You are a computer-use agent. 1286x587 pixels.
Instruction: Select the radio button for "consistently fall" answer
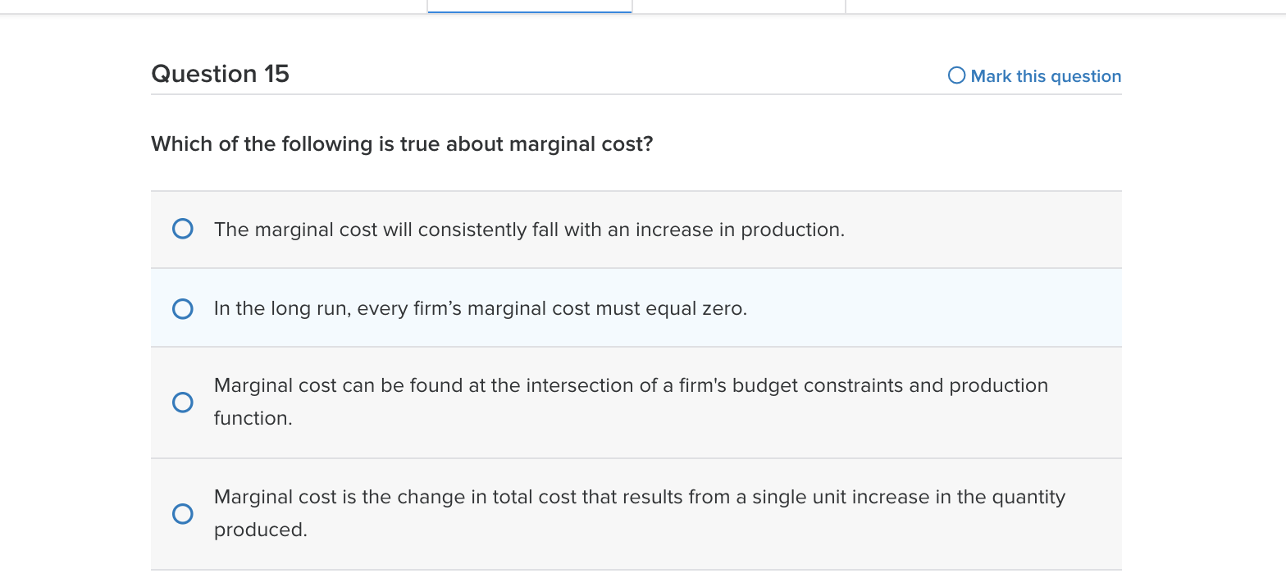pos(183,229)
